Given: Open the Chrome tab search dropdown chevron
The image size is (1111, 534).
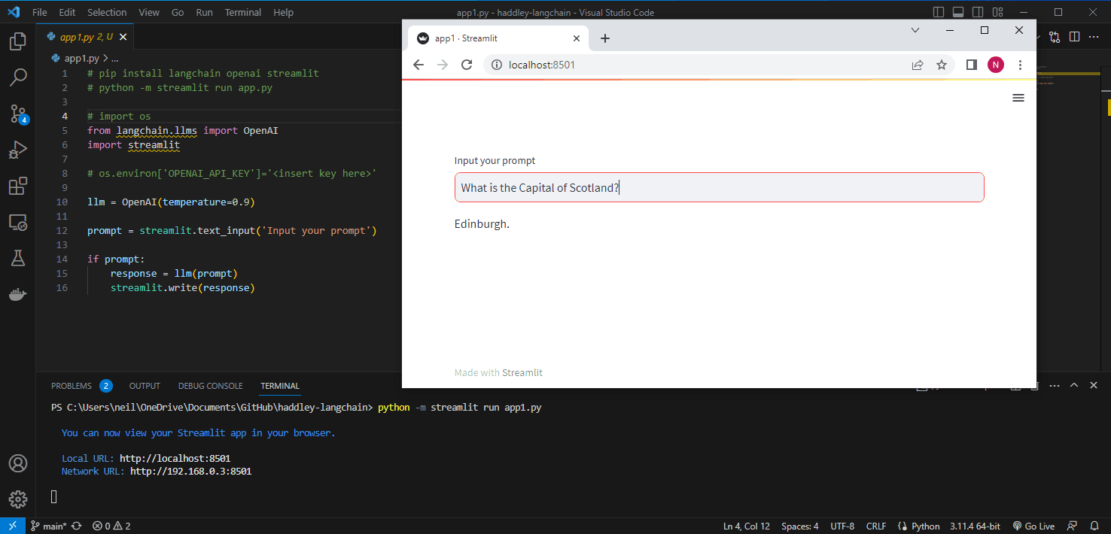Looking at the screenshot, I should click(915, 30).
